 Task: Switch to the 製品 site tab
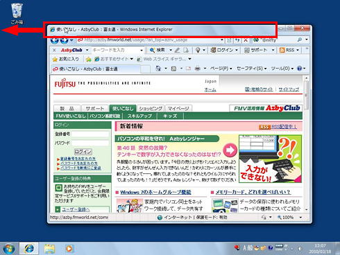pos(67,108)
